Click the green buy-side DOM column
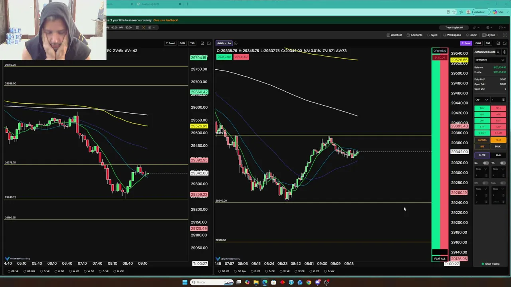 [436, 155]
